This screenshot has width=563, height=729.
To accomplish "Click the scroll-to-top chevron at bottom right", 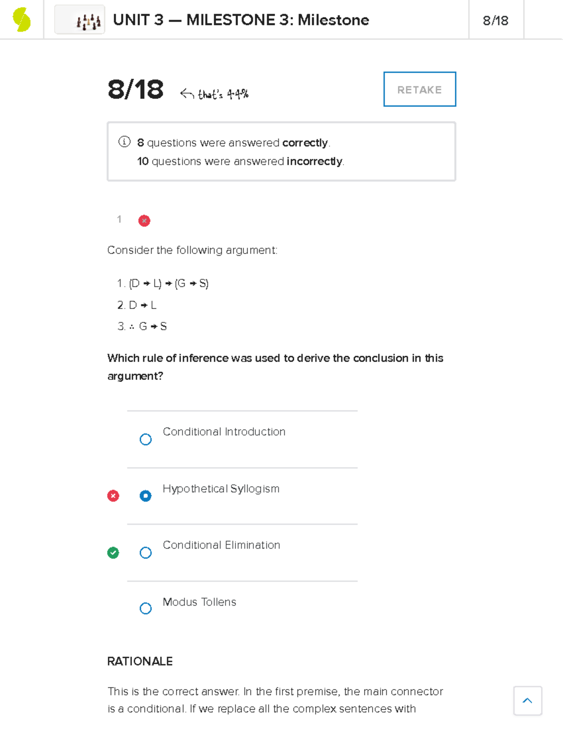I will [527, 701].
